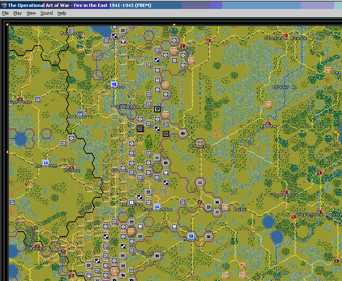Select the red enemy unit at Velikiye Luki

click(226, 207)
